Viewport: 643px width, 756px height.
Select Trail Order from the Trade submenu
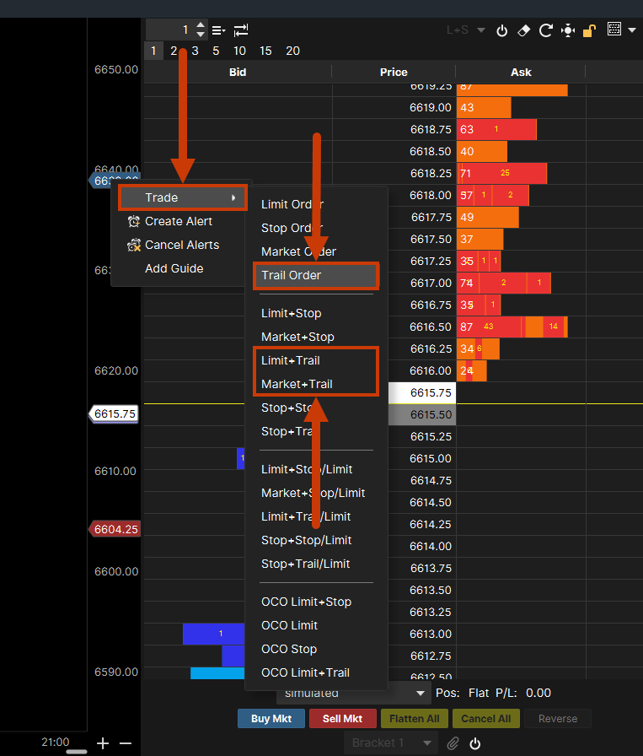tap(315, 275)
